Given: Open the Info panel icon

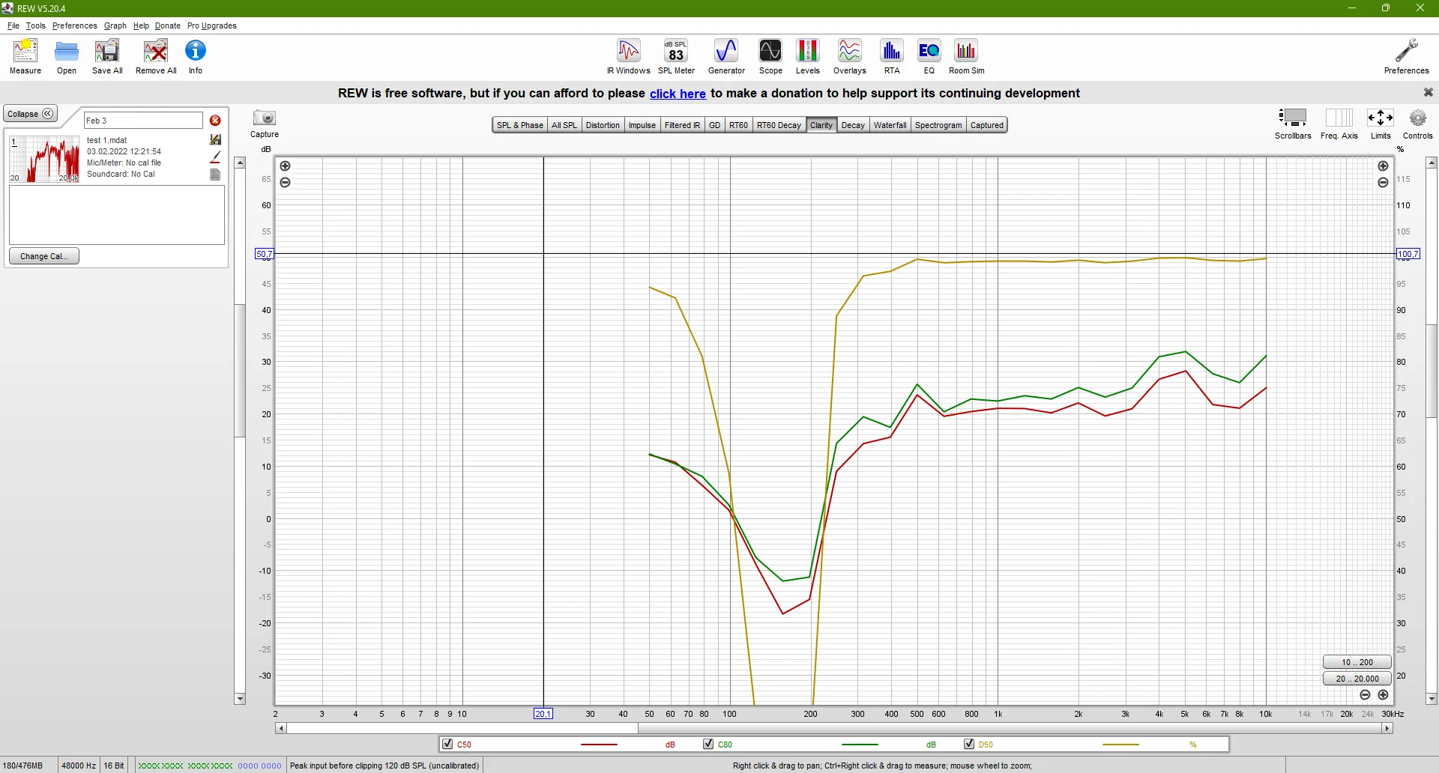Looking at the screenshot, I should point(196,56).
